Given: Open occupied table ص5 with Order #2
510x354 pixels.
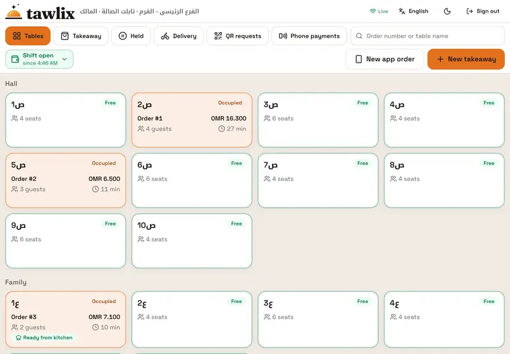Looking at the screenshot, I should (x=66, y=181).
